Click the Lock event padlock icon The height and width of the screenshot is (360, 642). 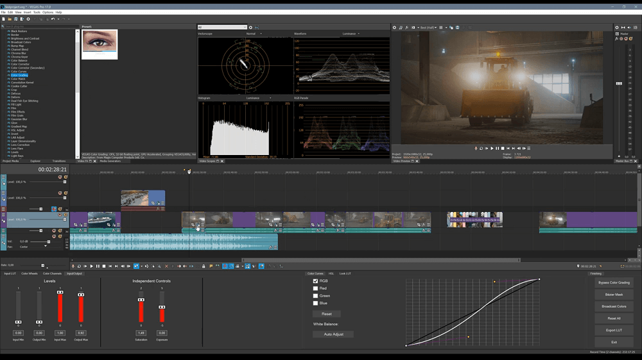point(204,266)
